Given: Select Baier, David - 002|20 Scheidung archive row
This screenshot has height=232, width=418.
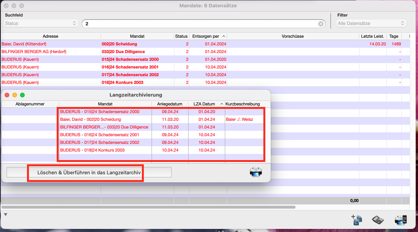Looking at the screenshot, I should pos(136,119).
